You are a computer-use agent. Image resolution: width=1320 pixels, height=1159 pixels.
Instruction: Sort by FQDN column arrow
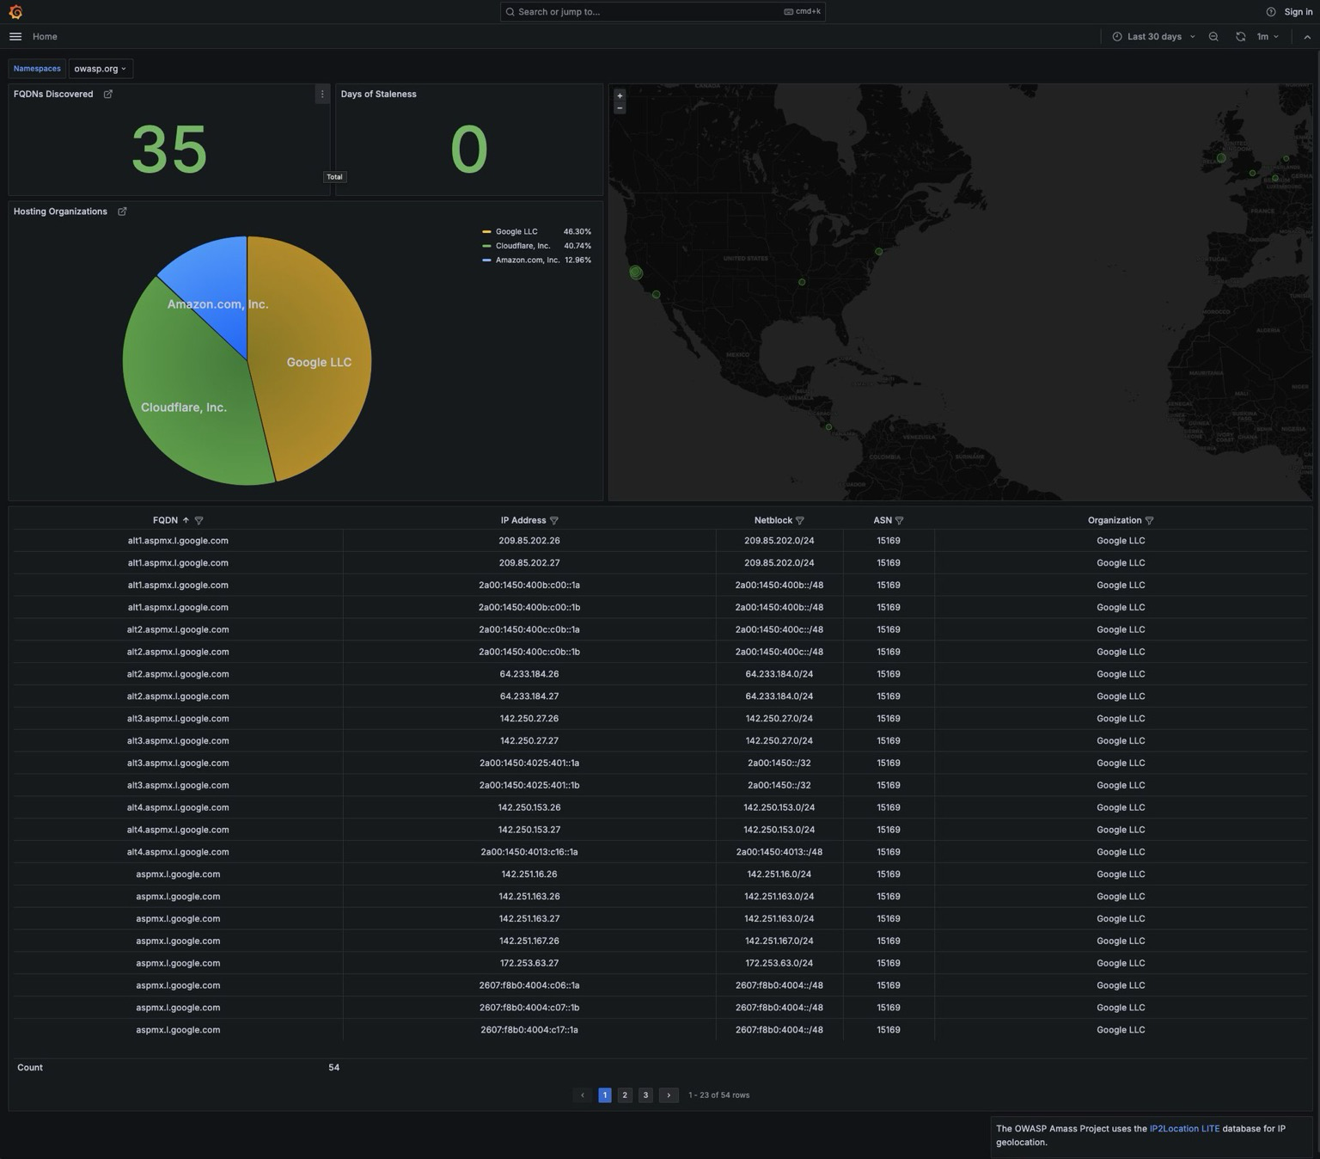point(186,520)
